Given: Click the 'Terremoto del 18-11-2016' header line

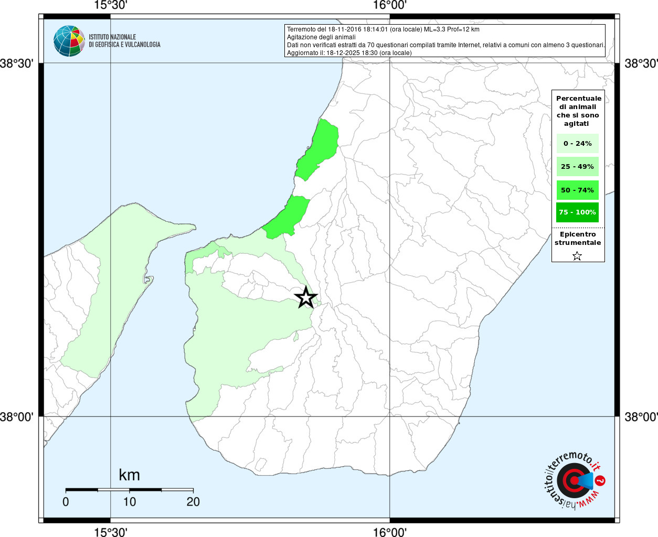Looking at the screenshot, I should (x=383, y=29).
